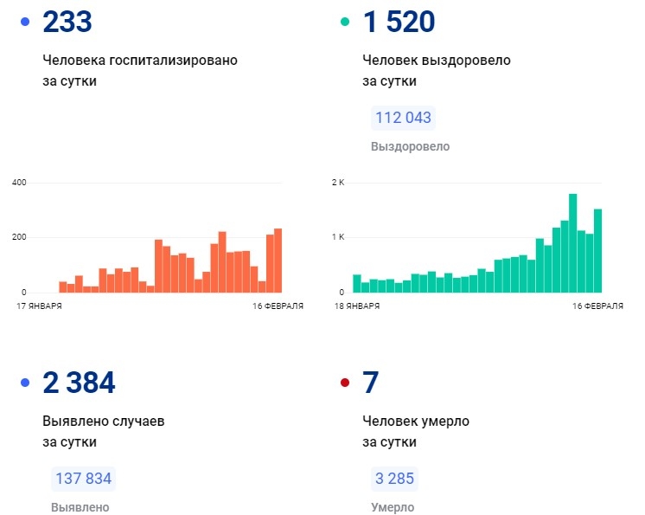Select the 137 834 detected total badge
This screenshot has height=515, width=645.
tap(83, 479)
